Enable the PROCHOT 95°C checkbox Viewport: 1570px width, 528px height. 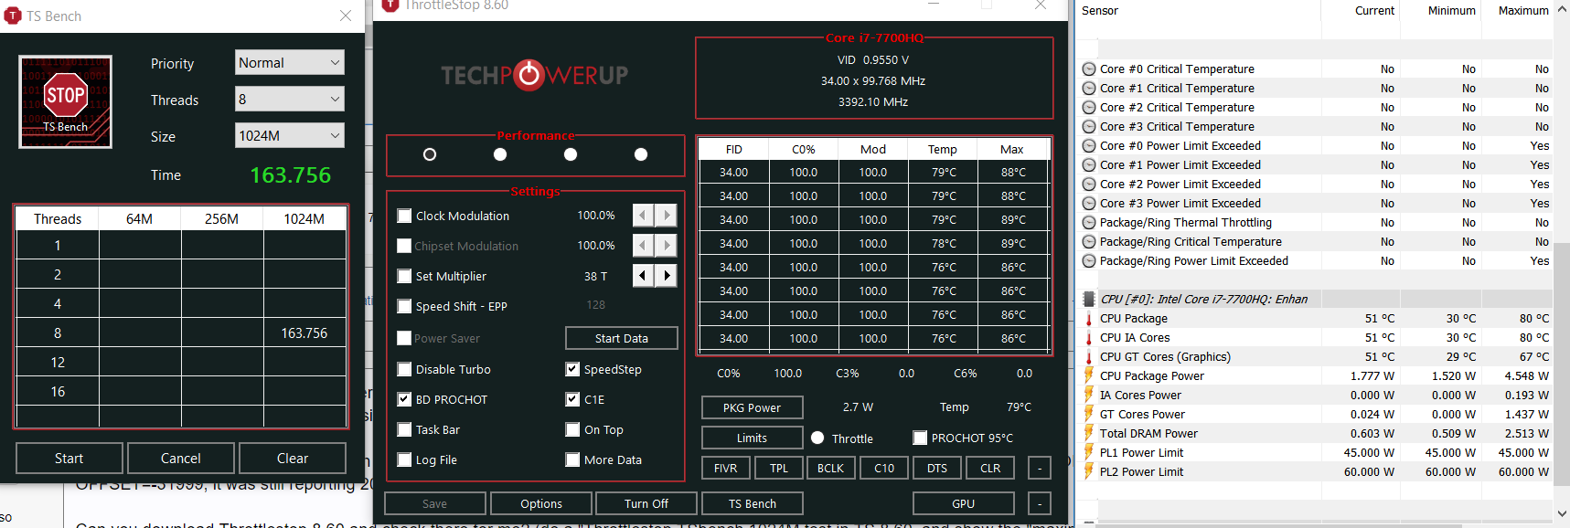(x=920, y=438)
